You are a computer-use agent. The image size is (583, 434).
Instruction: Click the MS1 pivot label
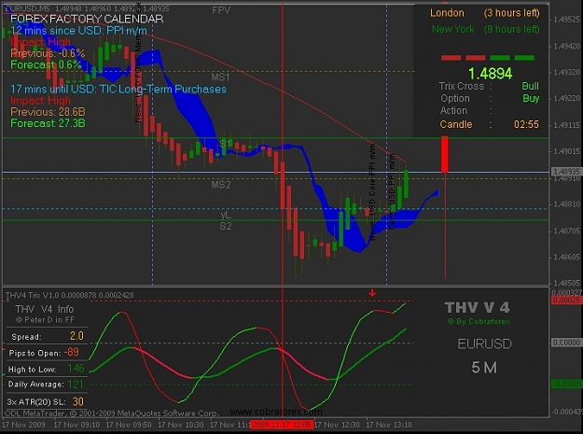point(220,77)
